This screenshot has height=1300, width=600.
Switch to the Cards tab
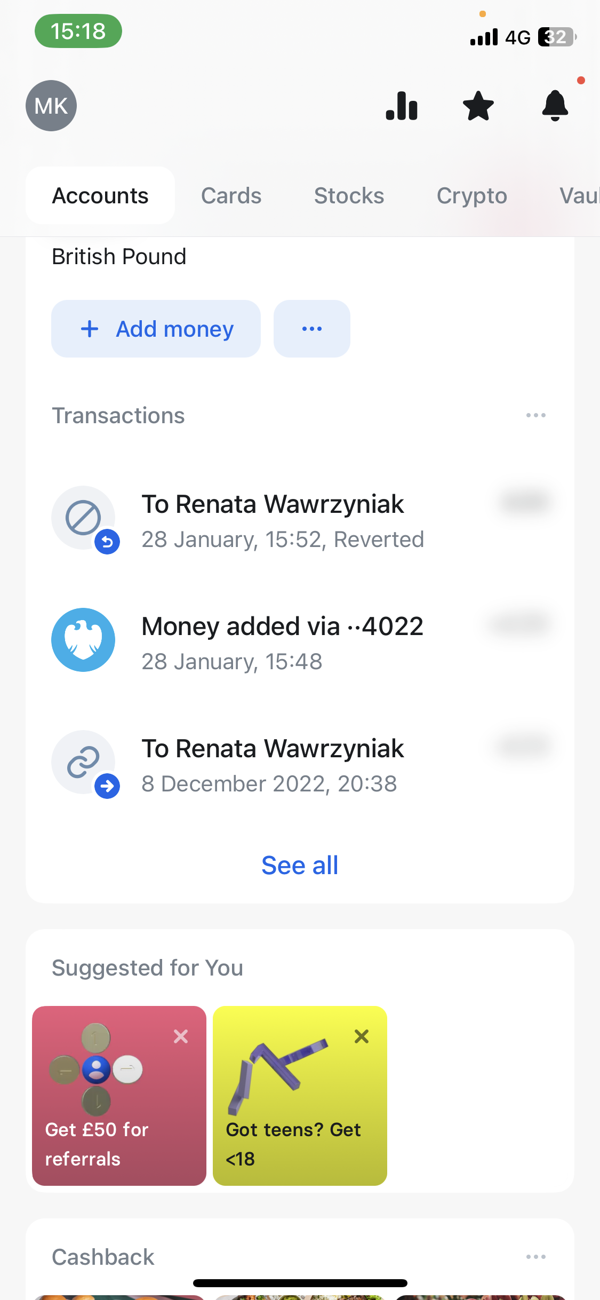pos(231,196)
